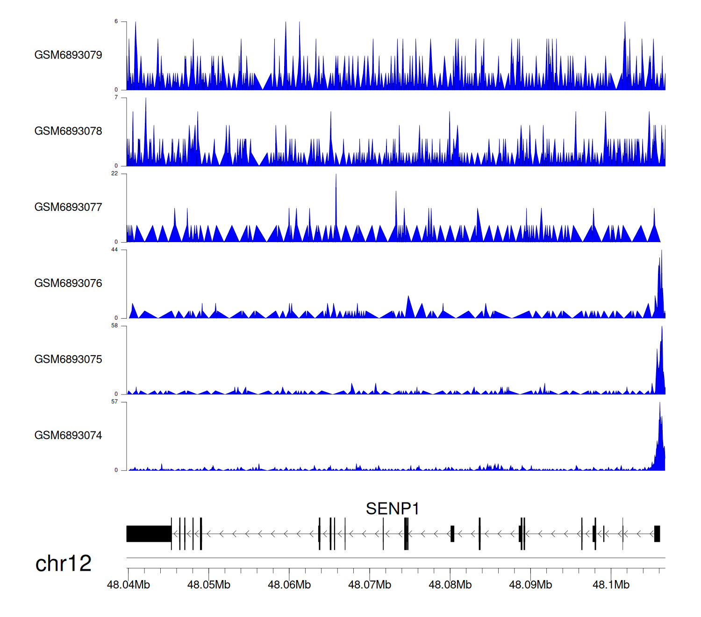Click the chr12 chromosome label
The height and width of the screenshot is (617, 701).
point(63,564)
